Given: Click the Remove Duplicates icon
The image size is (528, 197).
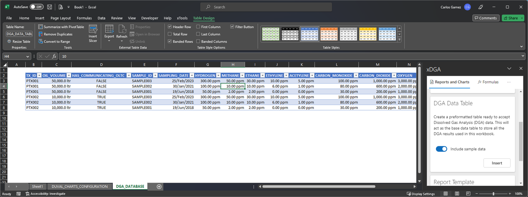Looking at the screenshot, I should point(41,34).
